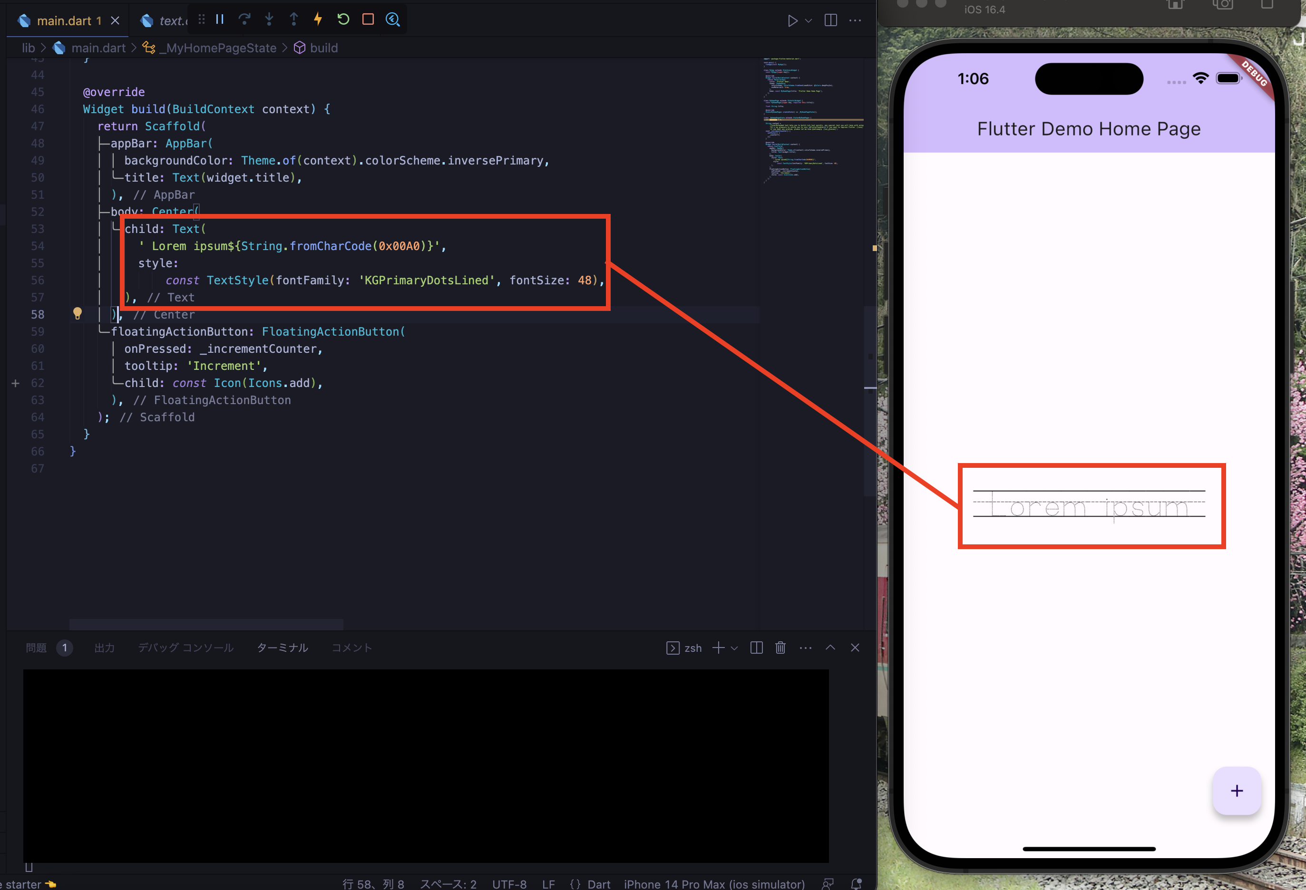This screenshot has width=1306, height=890.
Task: Toggle the split editor layout
Action: [x=830, y=20]
